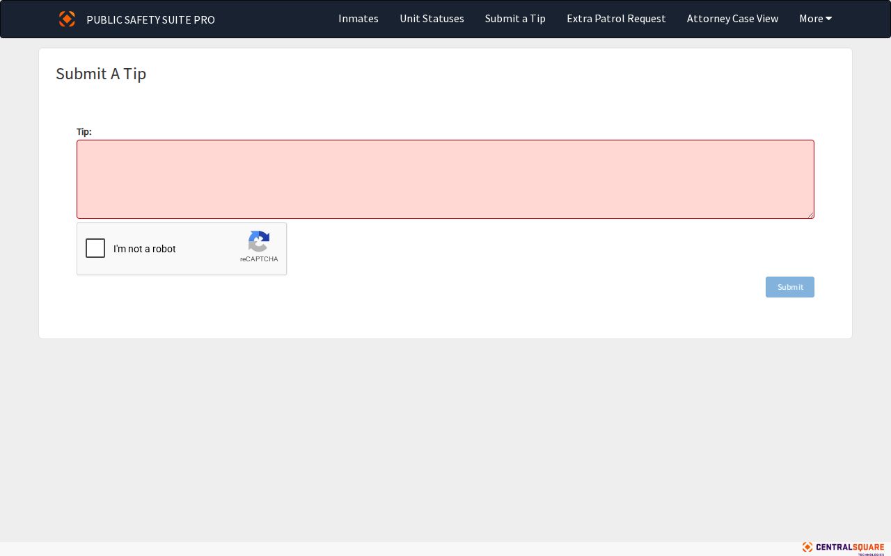Focus the Tip text area
The height and width of the screenshot is (556, 891).
(445, 179)
